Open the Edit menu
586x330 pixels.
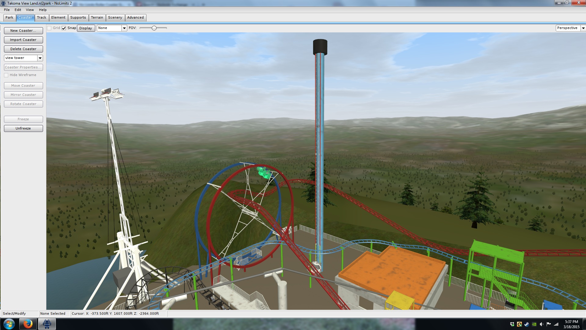click(x=18, y=10)
